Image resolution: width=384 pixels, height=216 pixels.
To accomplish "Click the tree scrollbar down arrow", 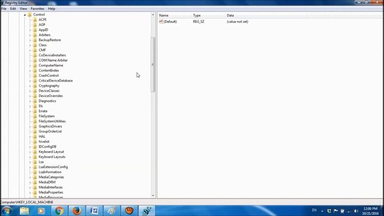I will click(x=153, y=196).
